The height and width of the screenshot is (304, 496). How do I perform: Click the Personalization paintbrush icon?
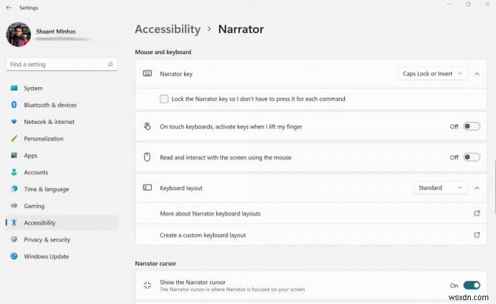pos(14,139)
